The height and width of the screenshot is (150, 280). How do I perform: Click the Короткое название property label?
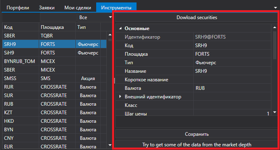click(x=146, y=80)
